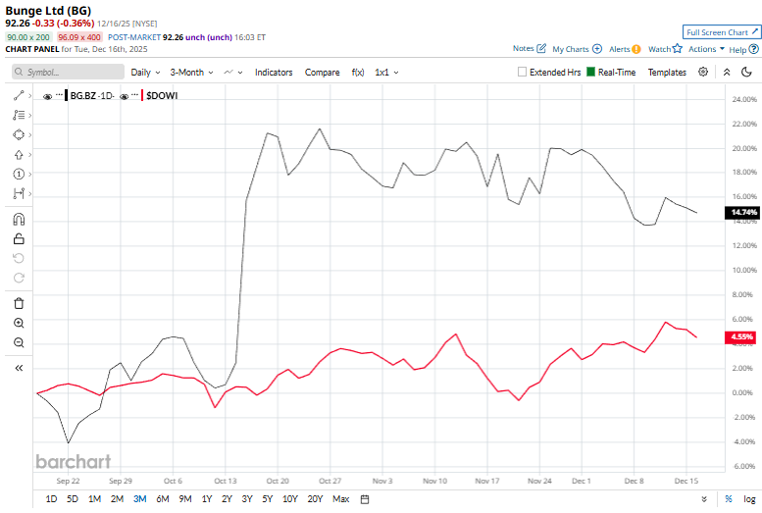This screenshot has height=513, width=762.
Task: Hide the $DOWI series eye icon
Action: (x=124, y=96)
